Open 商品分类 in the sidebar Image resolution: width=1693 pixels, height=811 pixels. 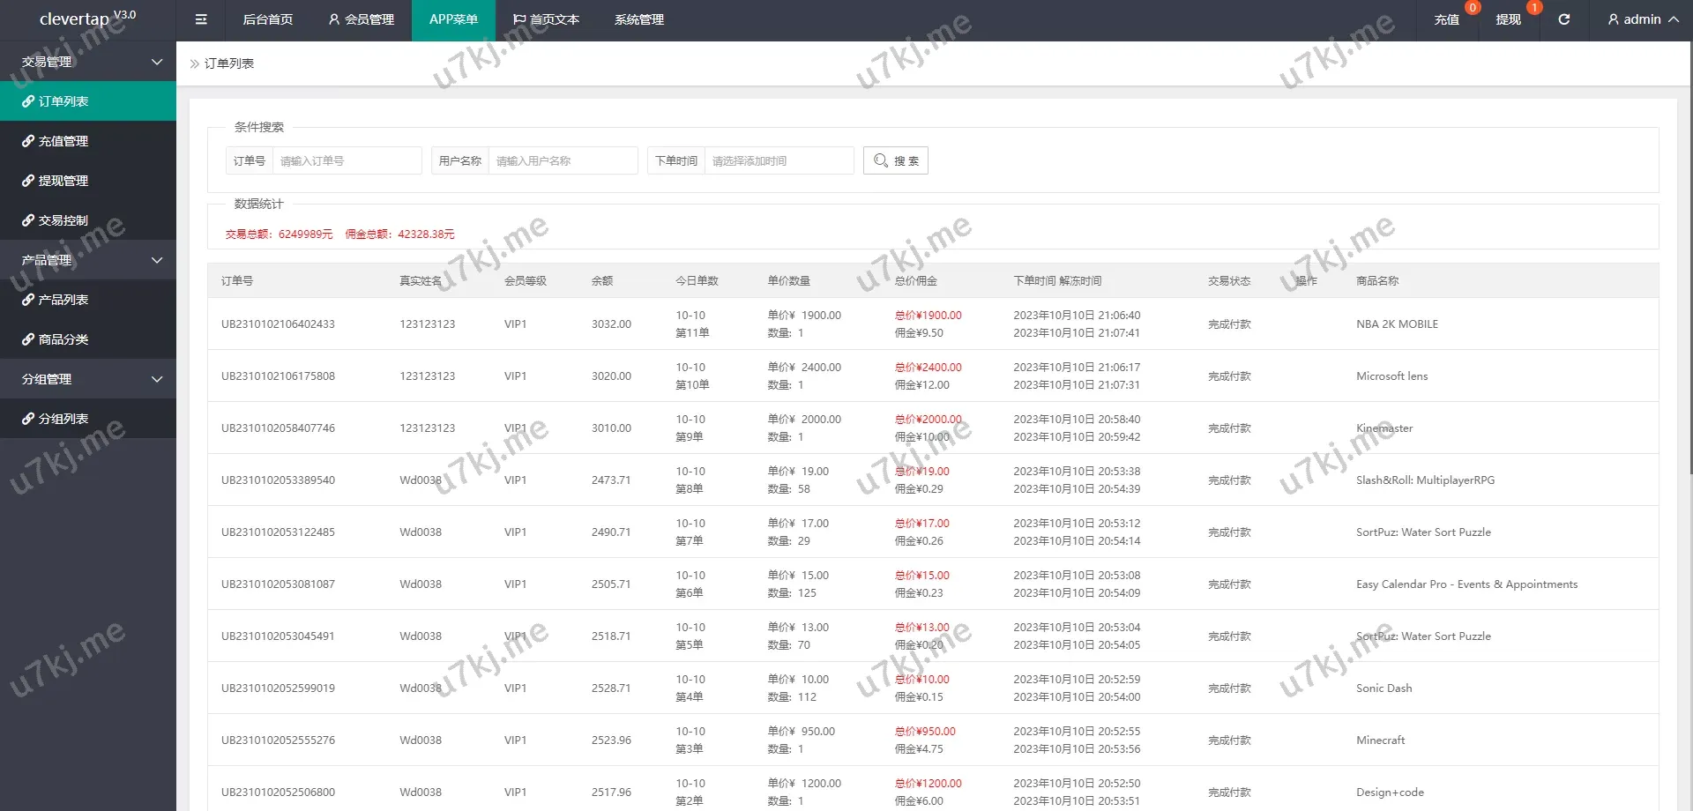[x=63, y=339]
